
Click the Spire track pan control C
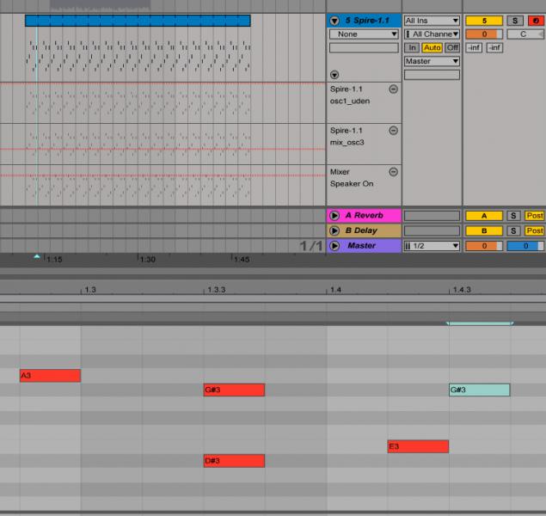tap(525, 34)
